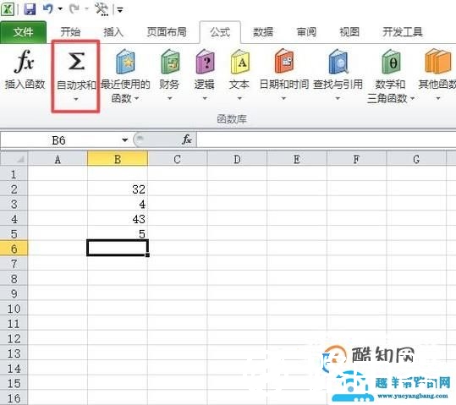Click inside the formula bar input
Viewport: 456px width, 405px height.
327,140
